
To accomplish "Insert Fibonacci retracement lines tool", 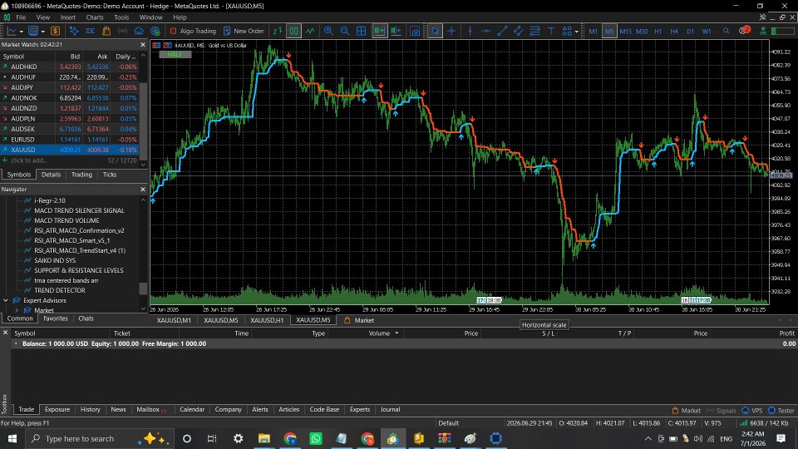I will point(534,31).
